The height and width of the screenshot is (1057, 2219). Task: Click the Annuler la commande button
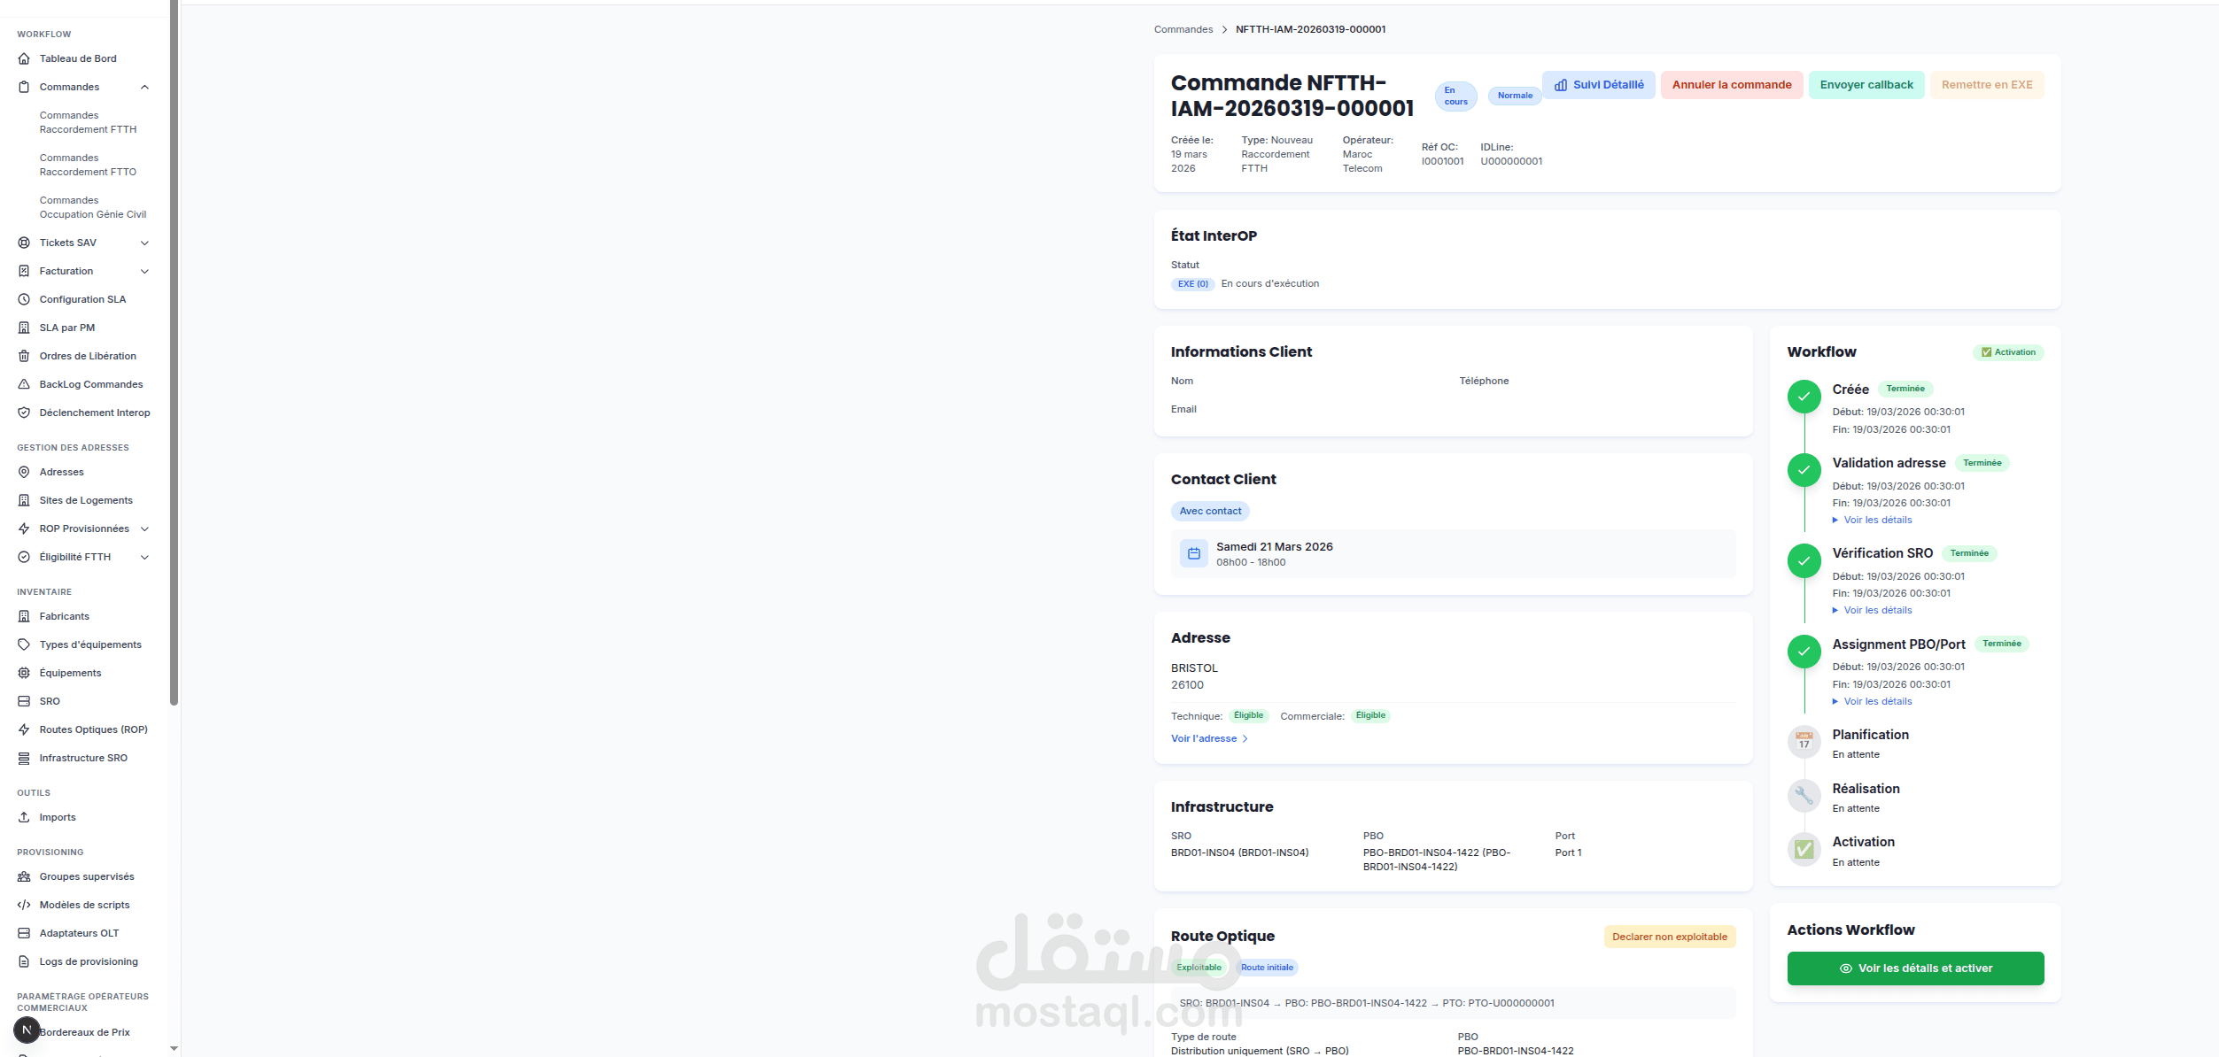(1731, 85)
